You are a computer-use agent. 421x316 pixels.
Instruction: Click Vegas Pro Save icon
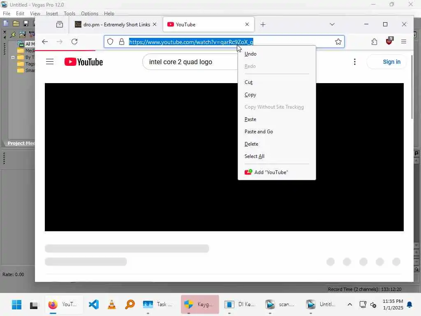(25, 23)
